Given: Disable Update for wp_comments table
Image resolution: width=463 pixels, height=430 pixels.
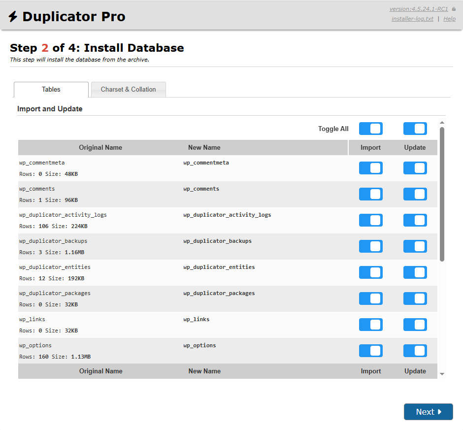Looking at the screenshot, I should coord(415,194).
